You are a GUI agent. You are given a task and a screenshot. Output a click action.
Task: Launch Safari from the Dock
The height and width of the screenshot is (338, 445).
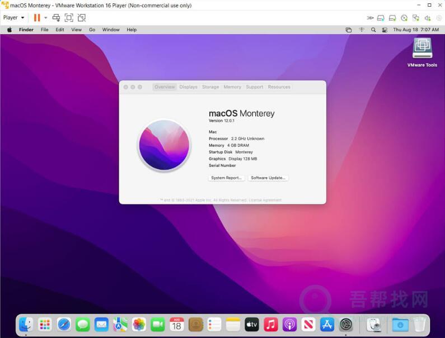[x=64, y=324]
